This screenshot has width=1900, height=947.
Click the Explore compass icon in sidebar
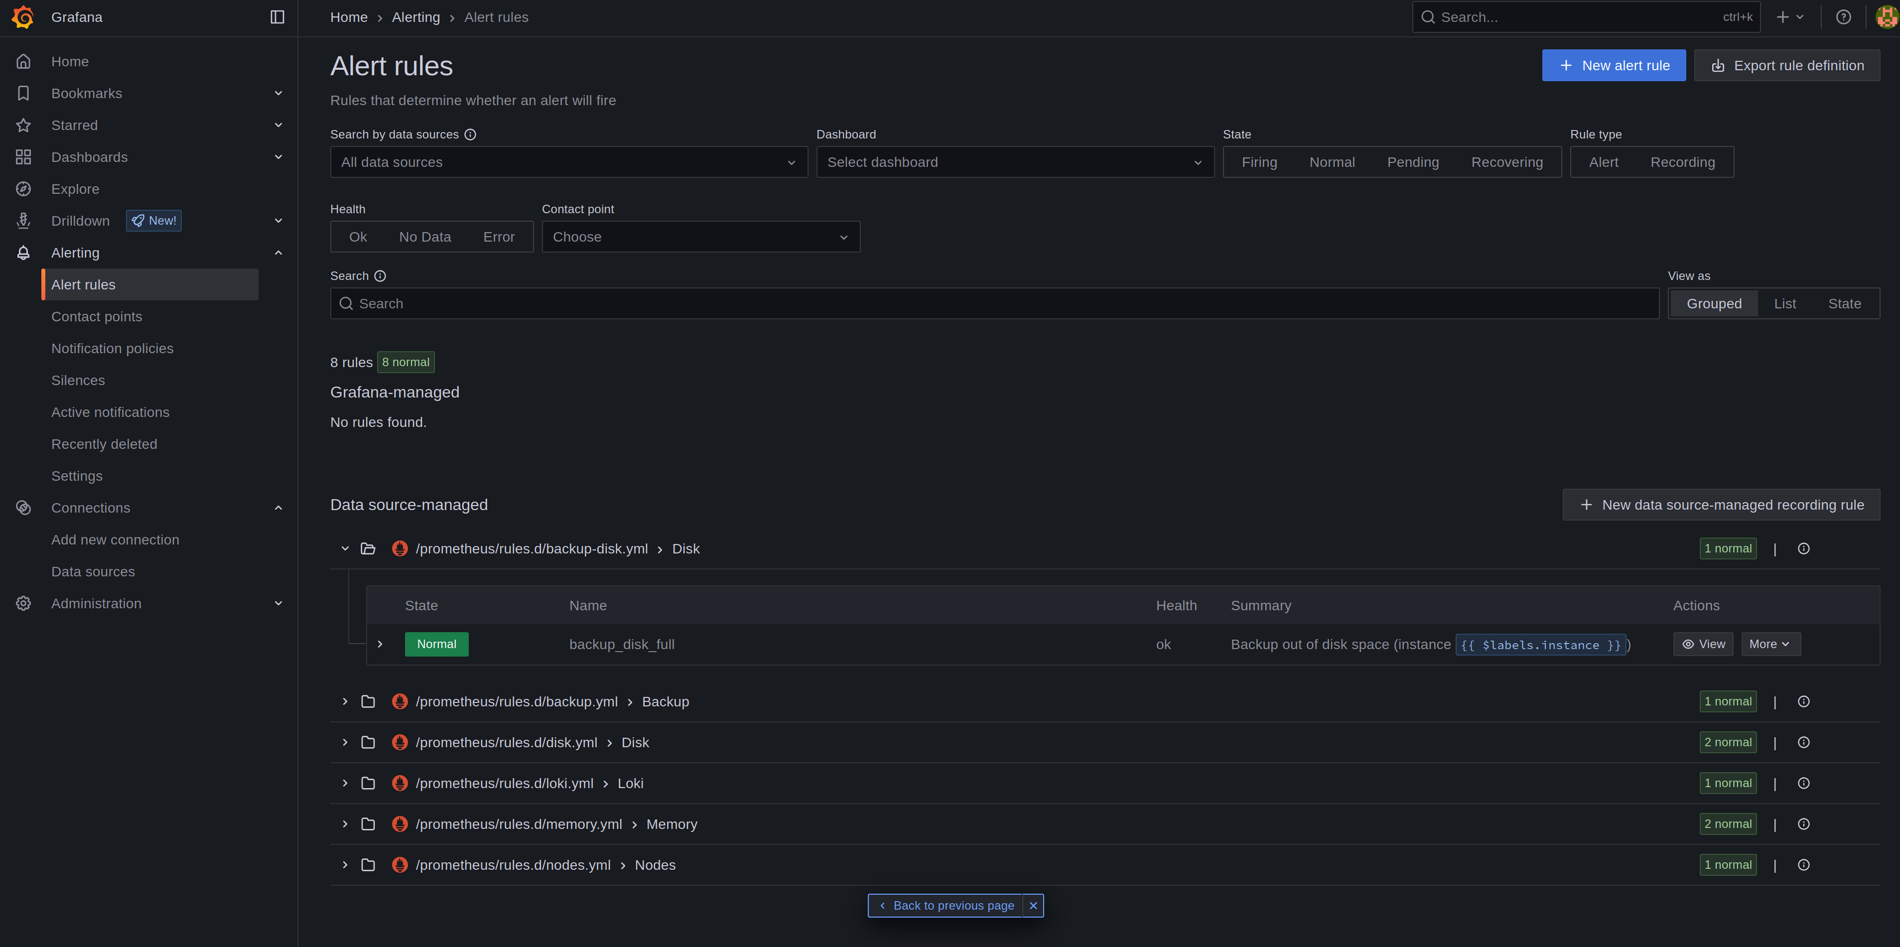pyautogui.click(x=23, y=189)
